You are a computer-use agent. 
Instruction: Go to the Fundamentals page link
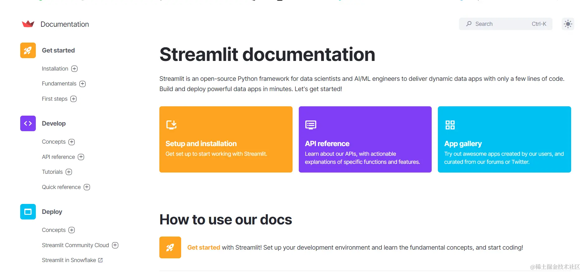click(x=59, y=84)
